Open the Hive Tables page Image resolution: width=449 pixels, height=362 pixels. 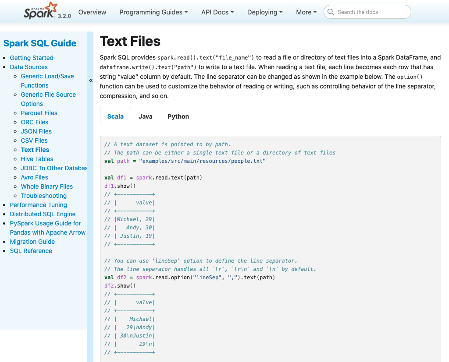pos(37,159)
